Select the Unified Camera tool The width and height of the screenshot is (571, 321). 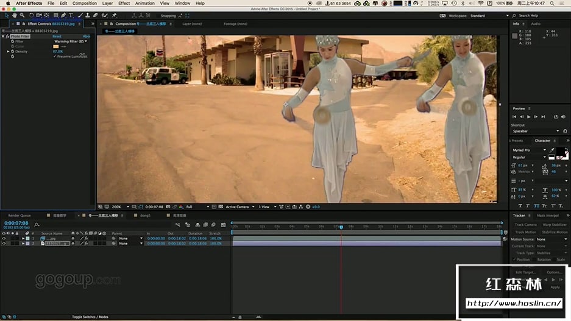click(x=38, y=15)
